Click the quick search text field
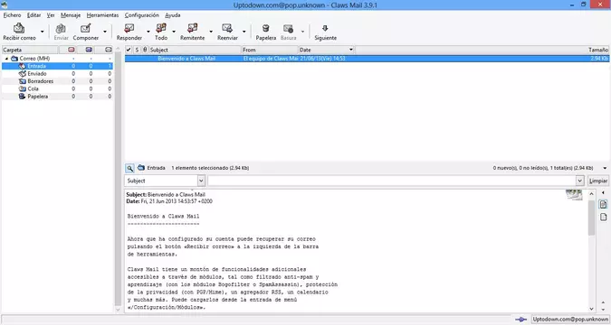 tap(392, 181)
